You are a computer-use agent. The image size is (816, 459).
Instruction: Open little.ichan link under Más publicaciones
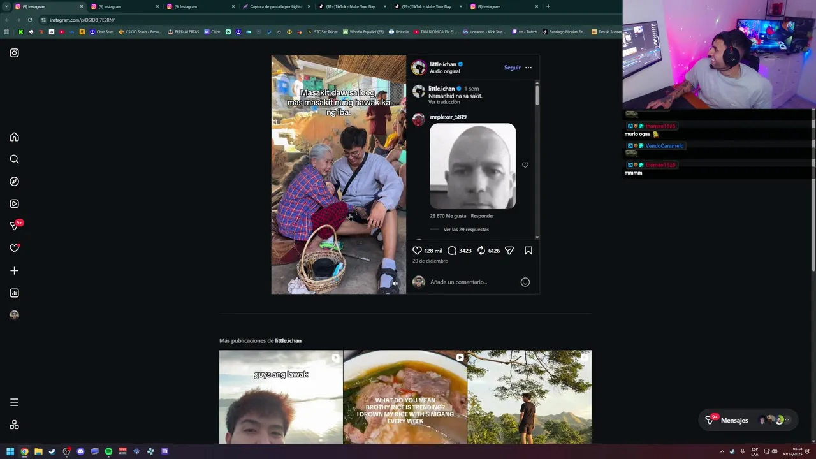[x=288, y=340]
